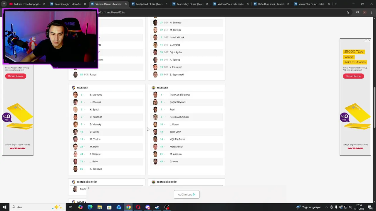The width and height of the screenshot is (376, 211).
Task: Switch to the 'Midtjylland Fikstür' tab
Action: pos(149,4)
